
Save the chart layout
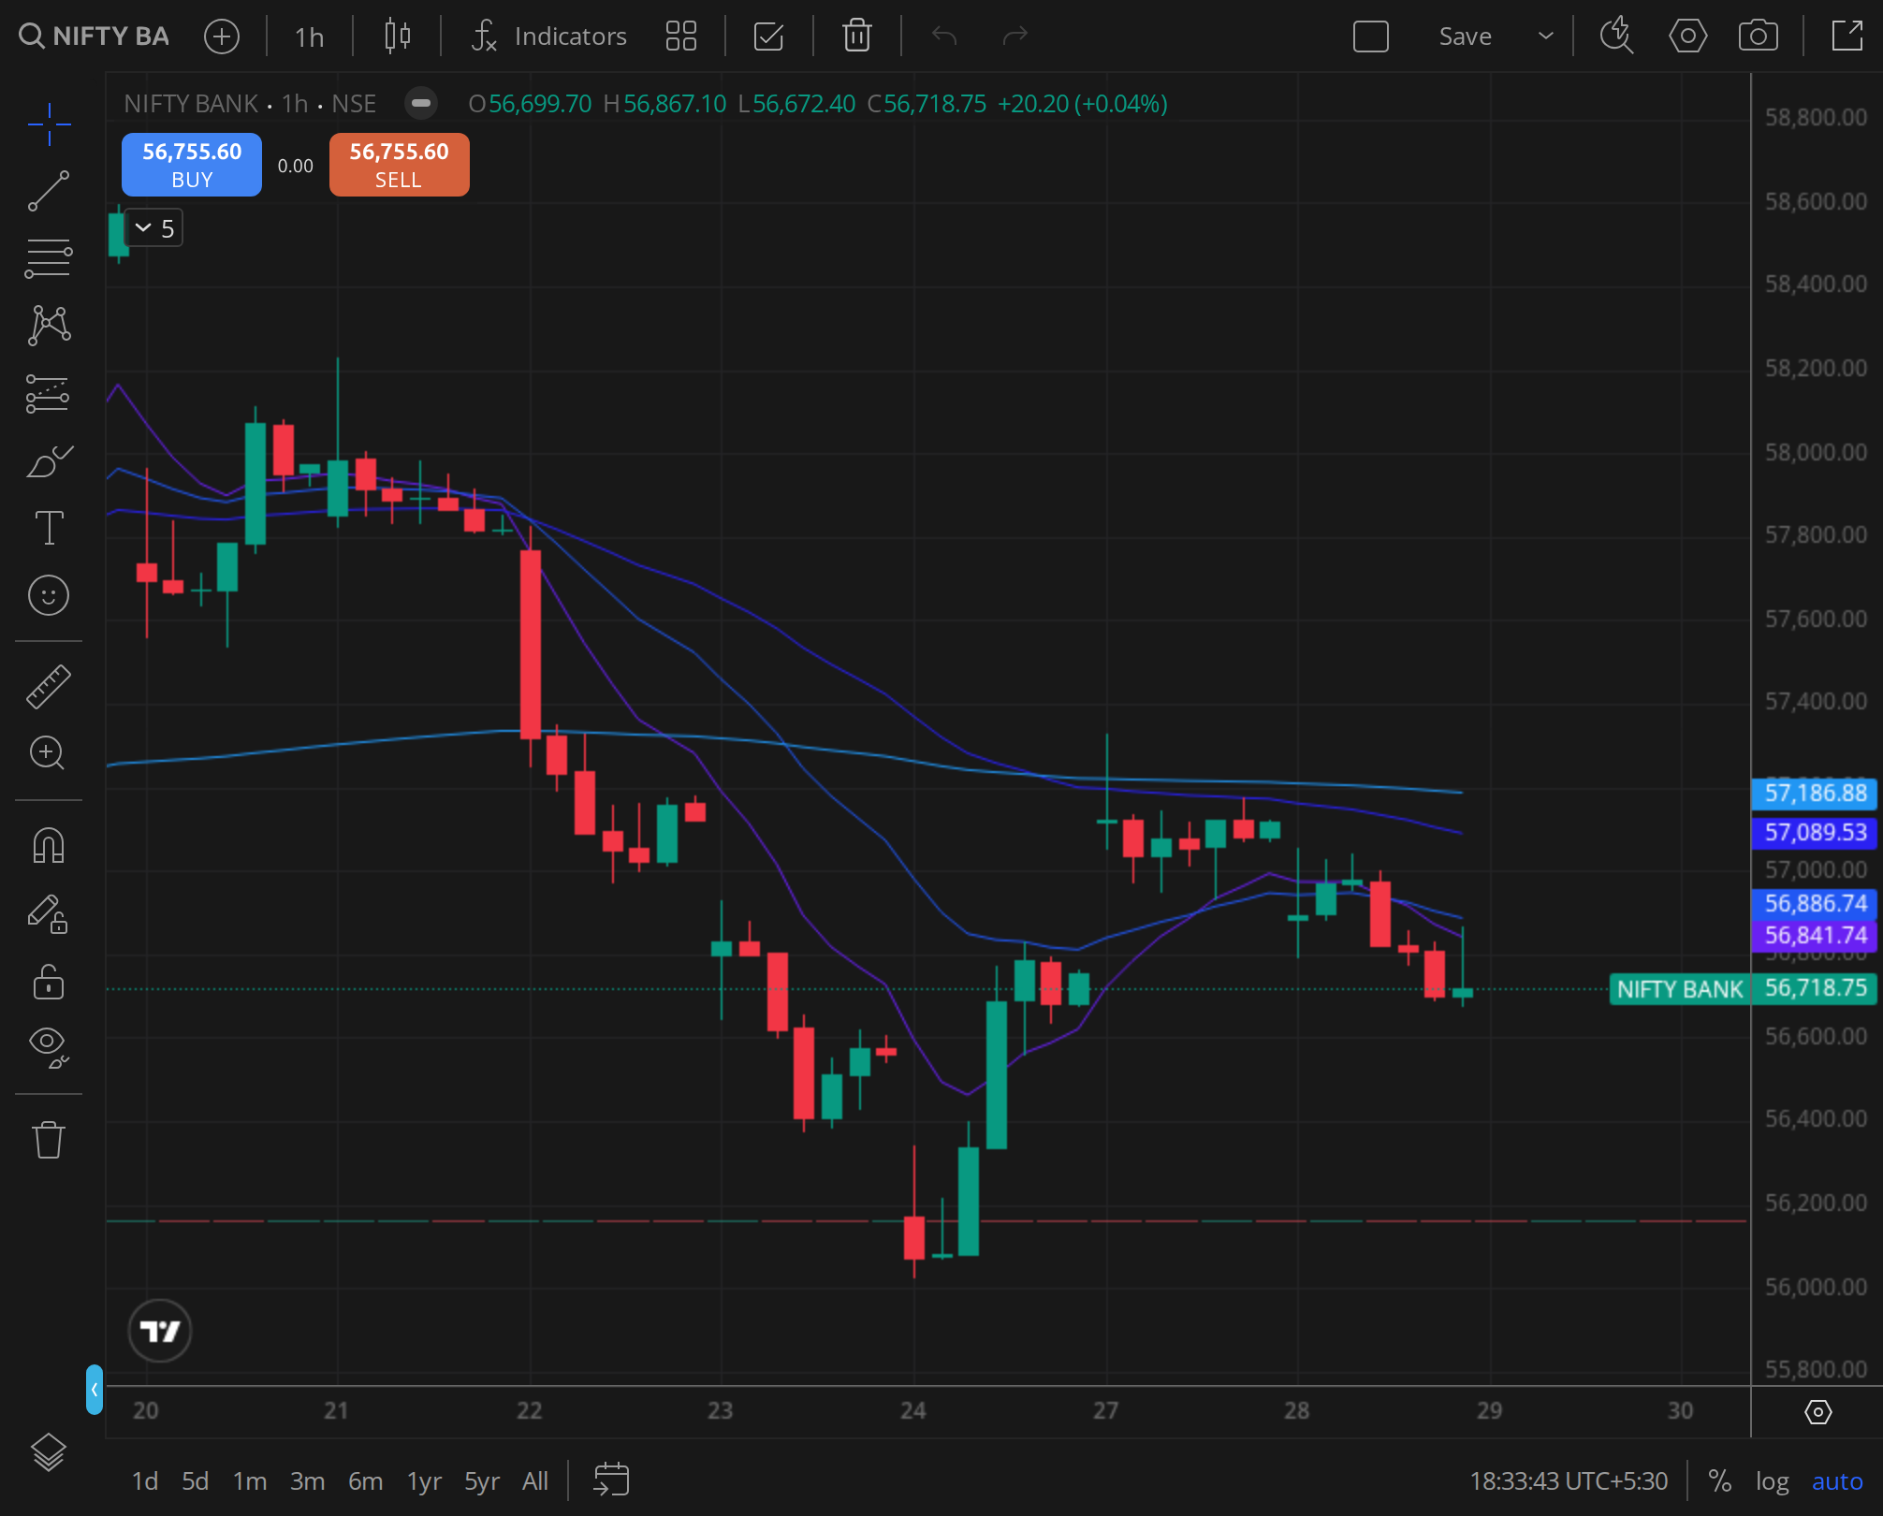[1465, 36]
